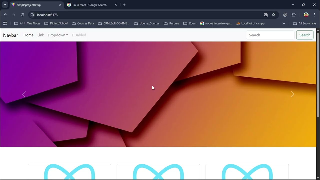This screenshot has width=320, height=180.
Task: Close the simpleprojectsetup tab
Action: pos(60,5)
